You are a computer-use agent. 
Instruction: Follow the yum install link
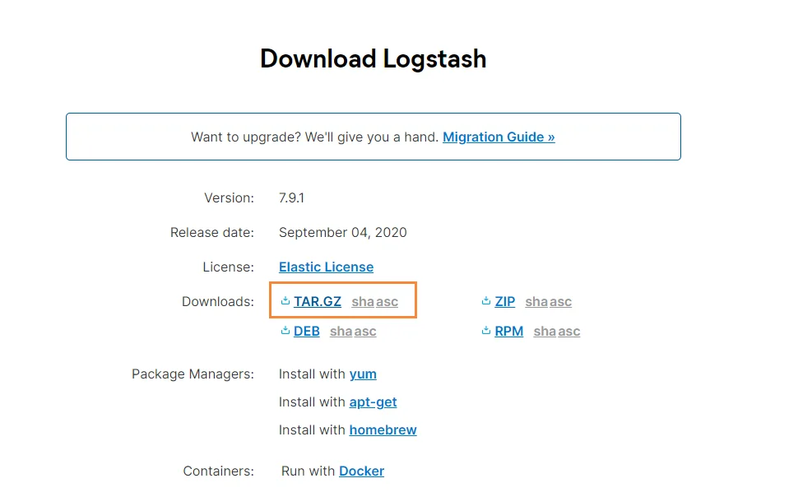click(x=363, y=374)
